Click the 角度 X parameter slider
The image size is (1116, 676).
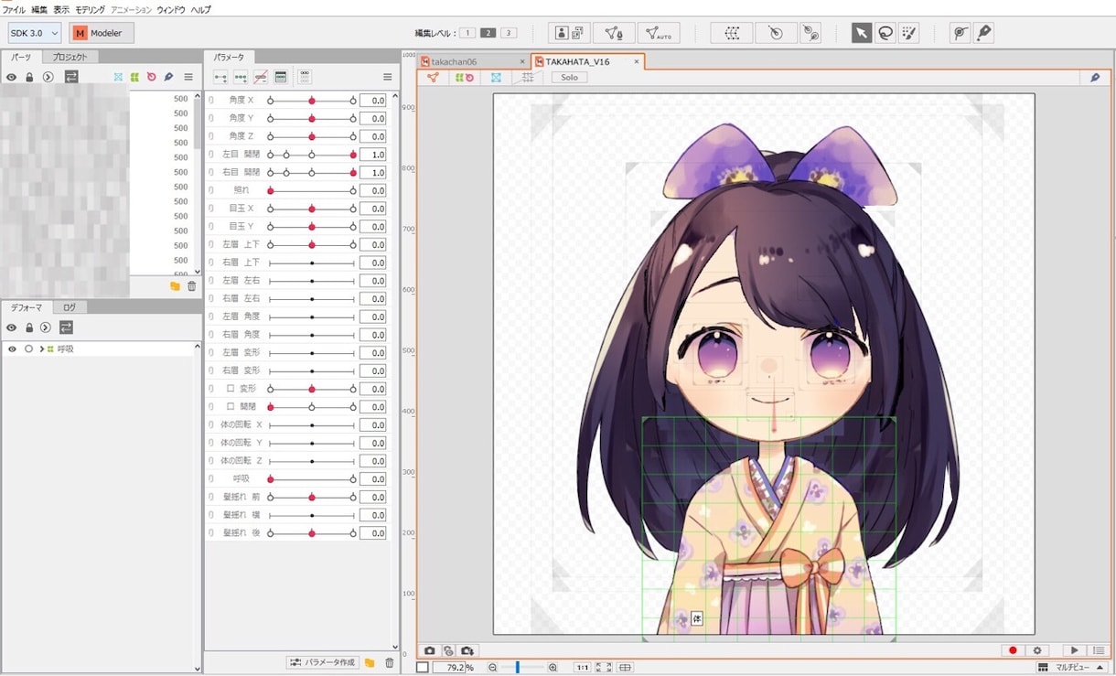[x=312, y=100]
